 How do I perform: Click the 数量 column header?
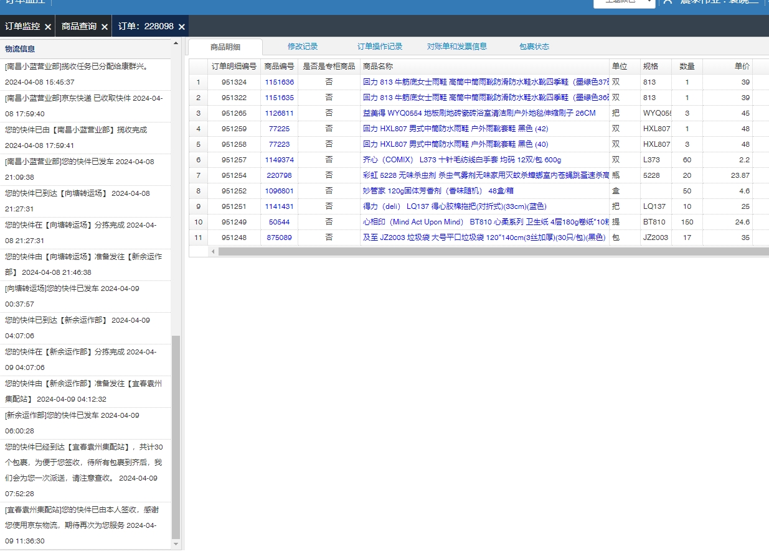[x=687, y=67]
